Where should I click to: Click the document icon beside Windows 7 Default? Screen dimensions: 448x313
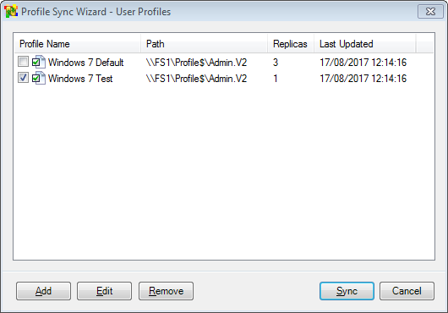[x=39, y=62]
